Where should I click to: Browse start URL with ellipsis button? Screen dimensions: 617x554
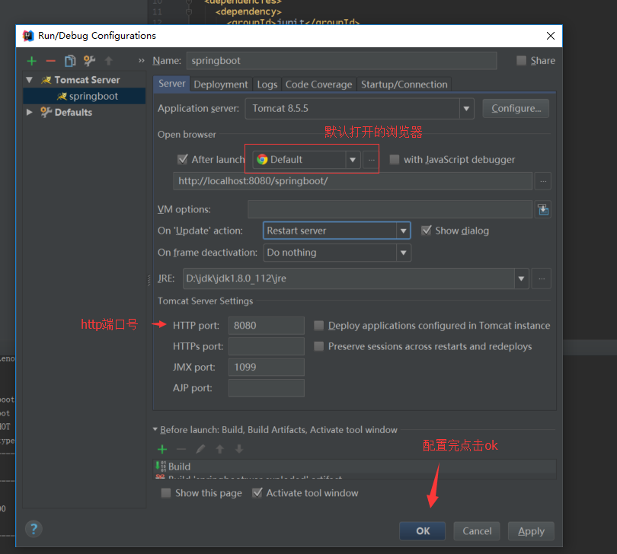click(543, 181)
